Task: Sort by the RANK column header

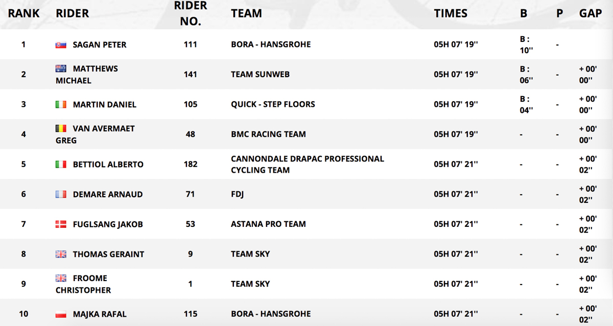Action: click(23, 14)
